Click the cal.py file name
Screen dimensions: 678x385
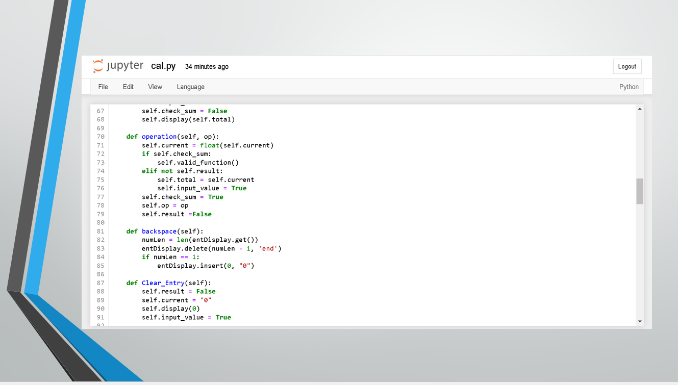(163, 66)
